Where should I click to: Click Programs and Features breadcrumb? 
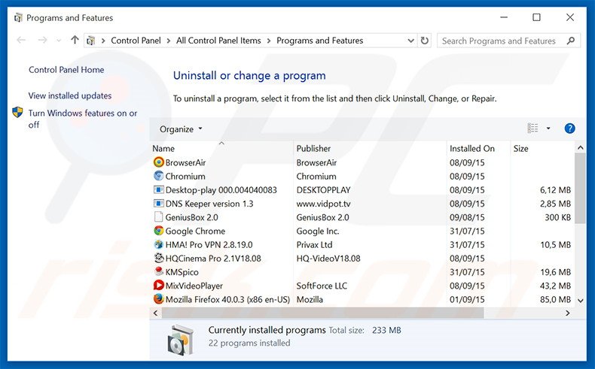coord(320,41)
